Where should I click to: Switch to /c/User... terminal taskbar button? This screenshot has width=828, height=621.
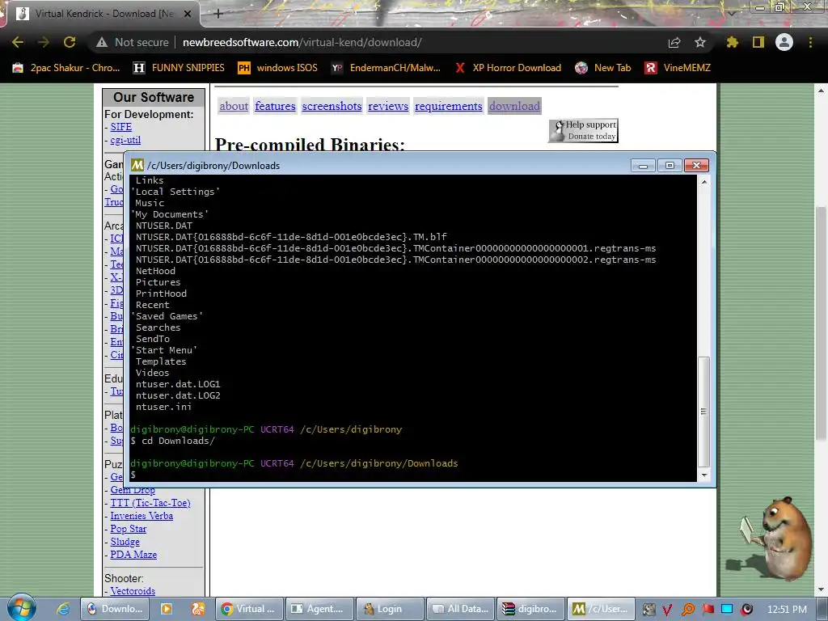601,609
